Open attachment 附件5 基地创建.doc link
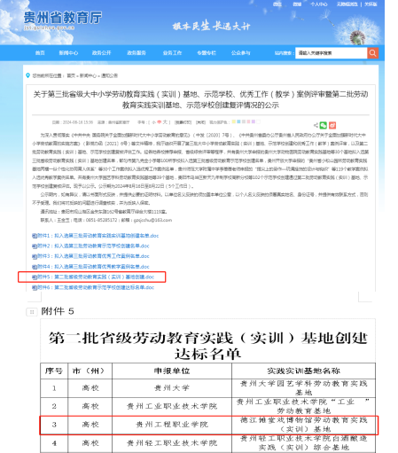 96,277
